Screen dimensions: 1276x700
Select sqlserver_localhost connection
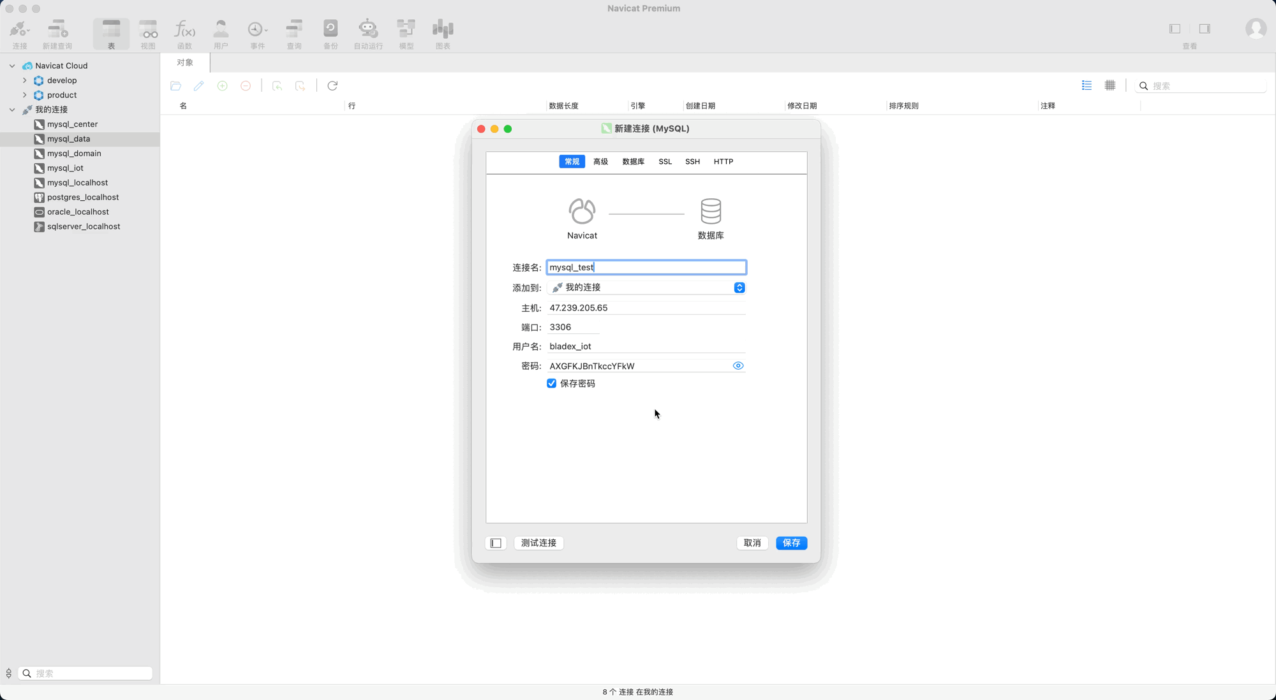tap(80, 227)
